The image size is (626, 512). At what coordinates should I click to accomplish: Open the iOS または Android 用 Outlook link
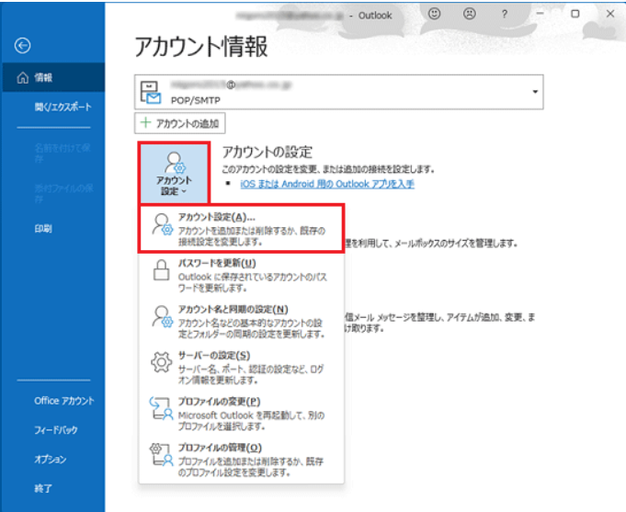(327, 184)
